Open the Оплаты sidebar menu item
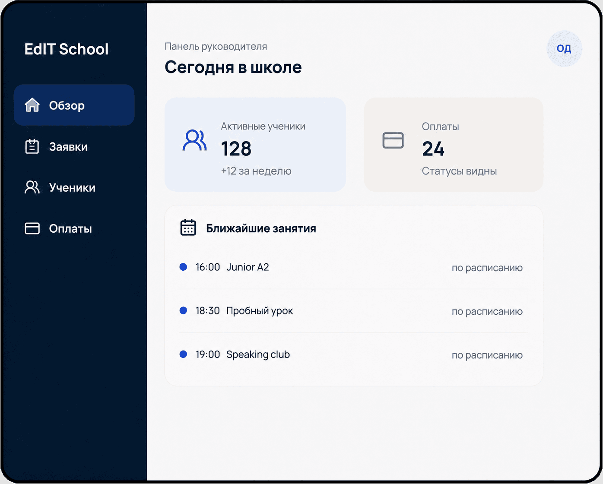The image size is (603, 484). [x=74, y=228]
